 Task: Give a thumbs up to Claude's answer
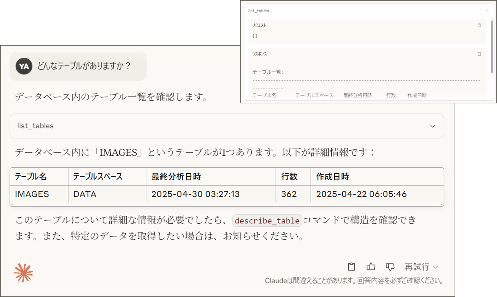pos(371,267)
